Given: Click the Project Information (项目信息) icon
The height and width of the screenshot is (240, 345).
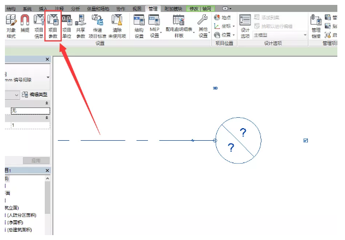Looking at the screenshot, I should pos(39,26).
